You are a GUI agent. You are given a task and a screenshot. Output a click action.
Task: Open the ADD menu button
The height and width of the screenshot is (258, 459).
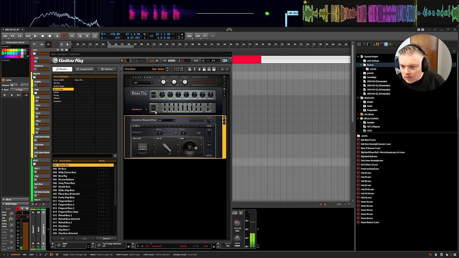coord(189,36)
